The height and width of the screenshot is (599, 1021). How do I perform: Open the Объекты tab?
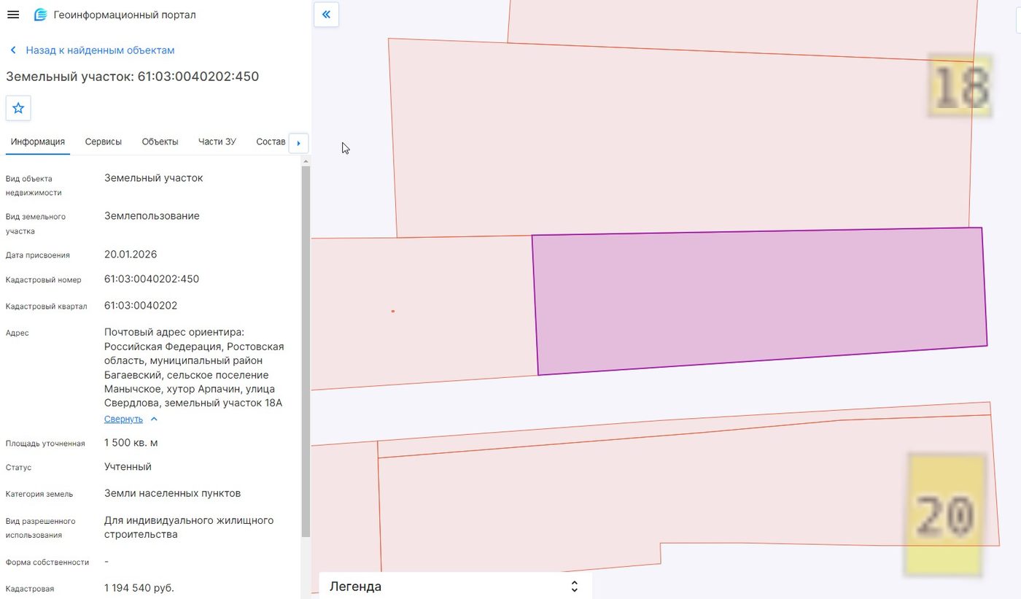coord(160,142)
